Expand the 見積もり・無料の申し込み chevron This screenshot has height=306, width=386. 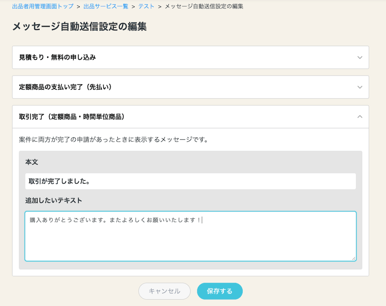pyautogui.click(x=359, y=57)
